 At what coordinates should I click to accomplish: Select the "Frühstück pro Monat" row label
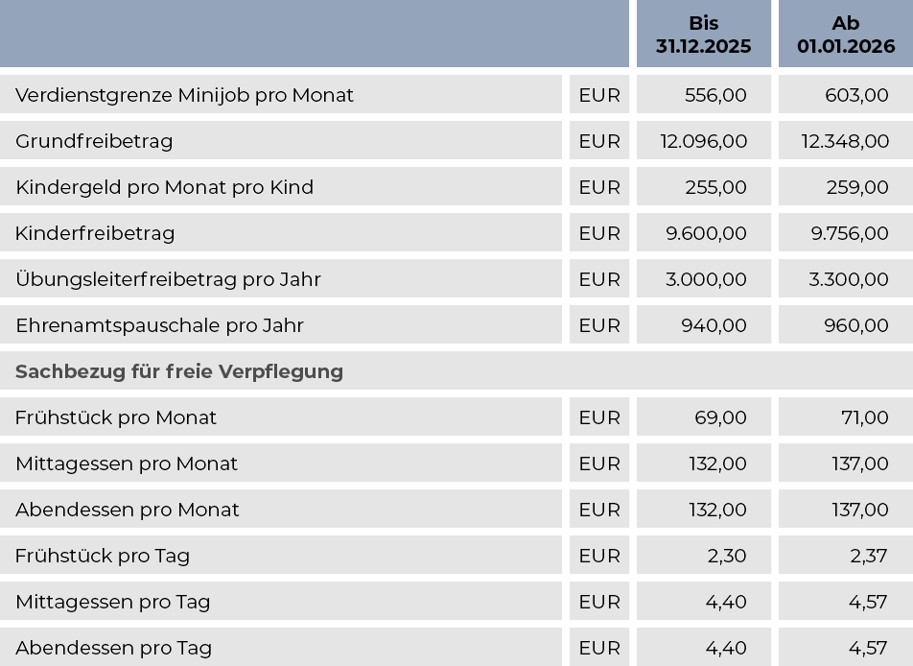coord(116,417)
